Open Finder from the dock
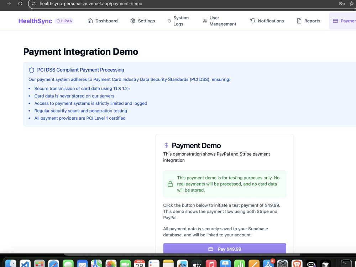This screenshot has width=356, height=267. point(11,263)
